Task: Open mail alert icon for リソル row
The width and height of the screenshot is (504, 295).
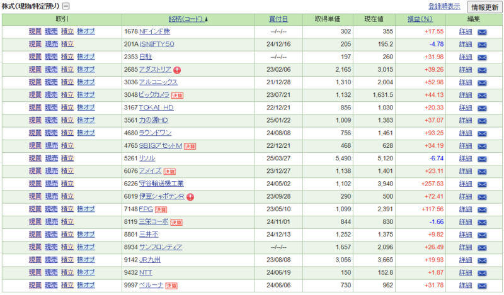Action: (482, 159)
